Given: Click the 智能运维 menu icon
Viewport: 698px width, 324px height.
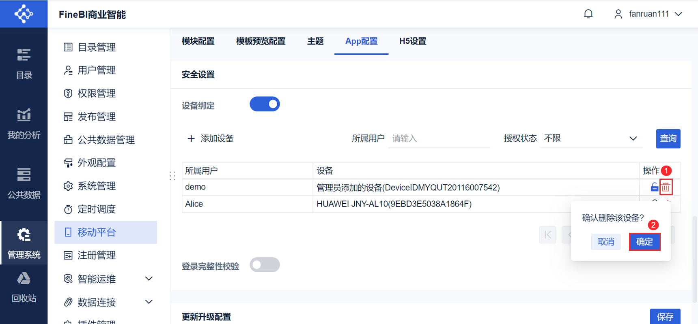Looking at the screenshot, I should [x=68, y=279].
